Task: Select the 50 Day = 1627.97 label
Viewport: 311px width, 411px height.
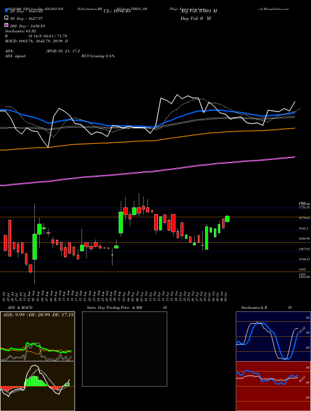Action: click(26, 19)
